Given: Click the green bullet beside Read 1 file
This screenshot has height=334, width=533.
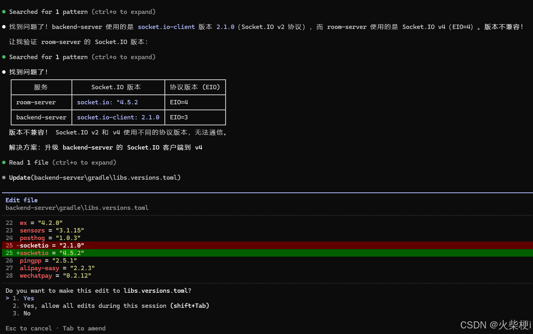Looking at the screenshot, I should pyautogui.click(x=4, y=163).
